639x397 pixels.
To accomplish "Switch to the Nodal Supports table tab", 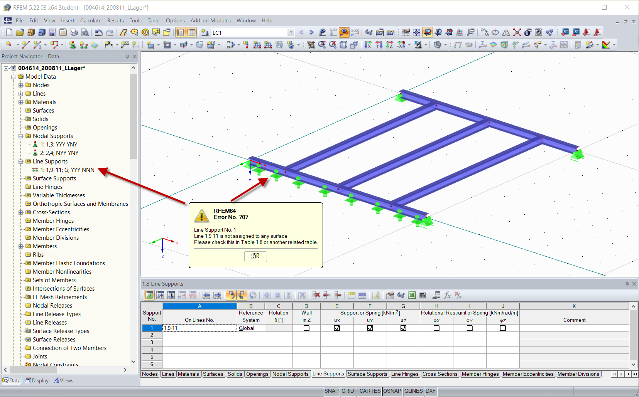I will [x=291, y=374].
